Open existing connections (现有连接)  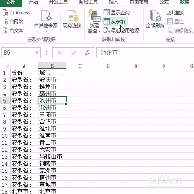72,19
